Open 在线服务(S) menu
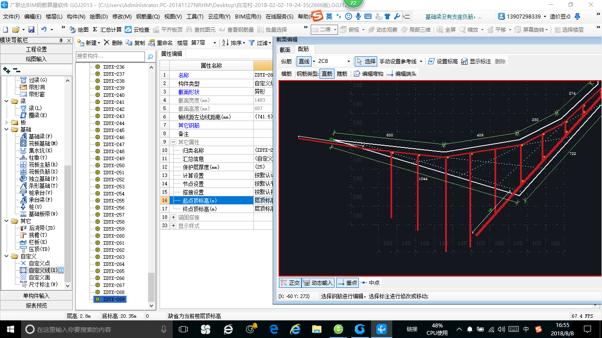Image resolution: width=602 pixels, height=338 pixels. click(279, 17)
